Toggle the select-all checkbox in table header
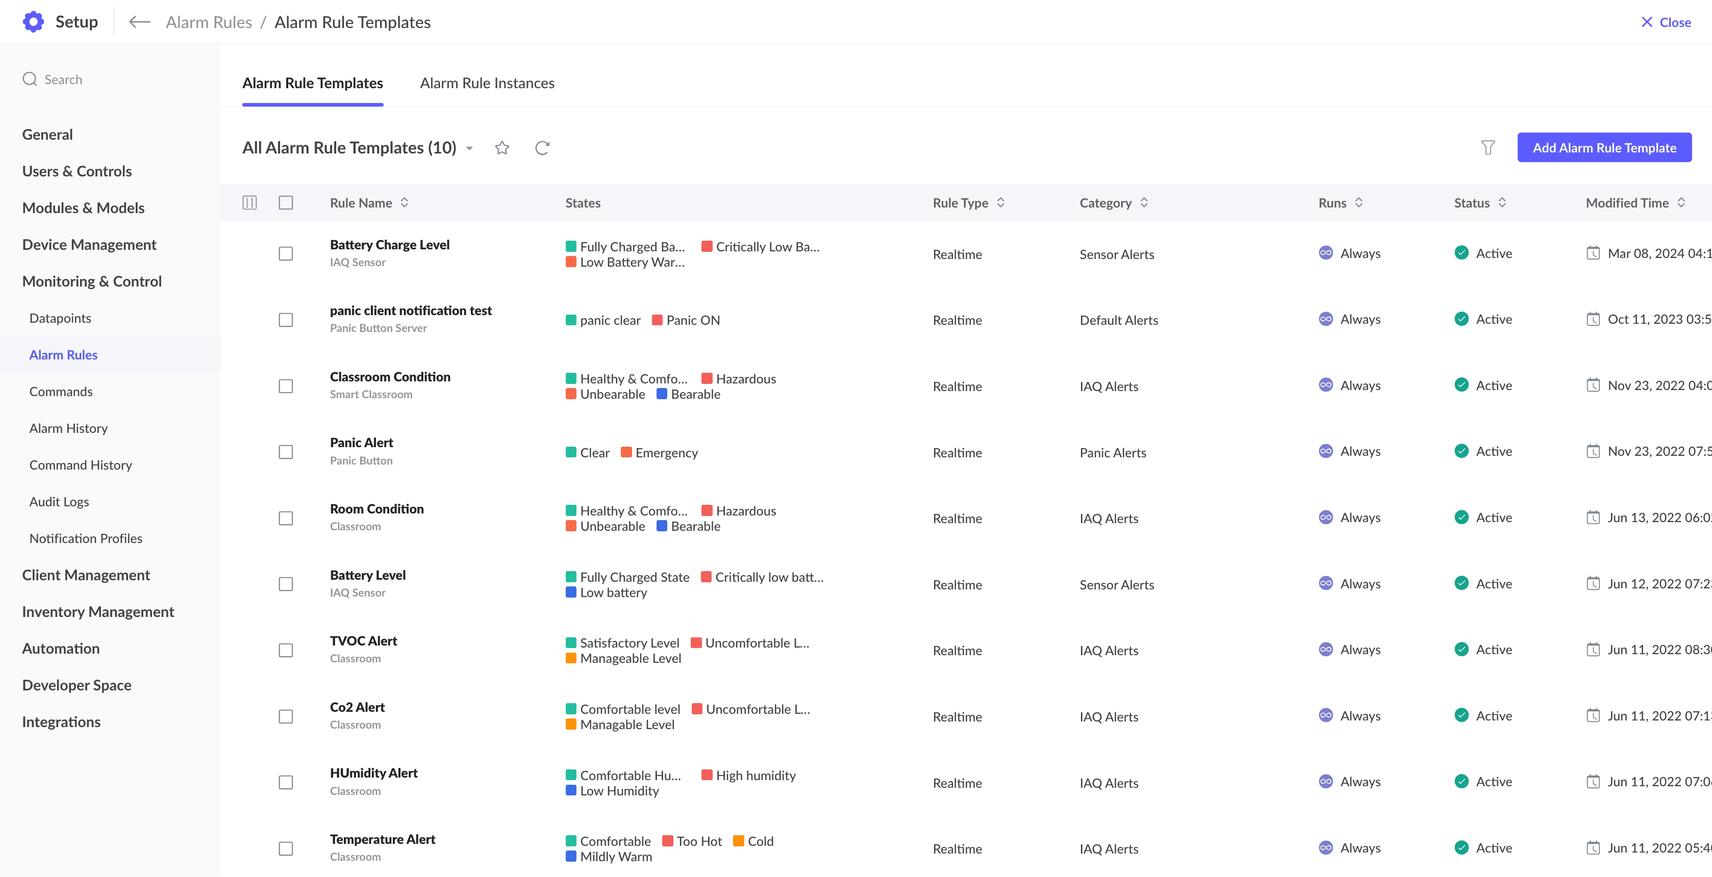 pyautogui.click(x=286, y=202)
